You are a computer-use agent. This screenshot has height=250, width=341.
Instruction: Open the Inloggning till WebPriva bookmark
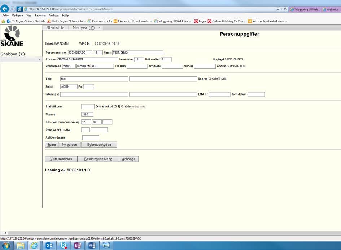pyautogui.click(x=173, y=21)
